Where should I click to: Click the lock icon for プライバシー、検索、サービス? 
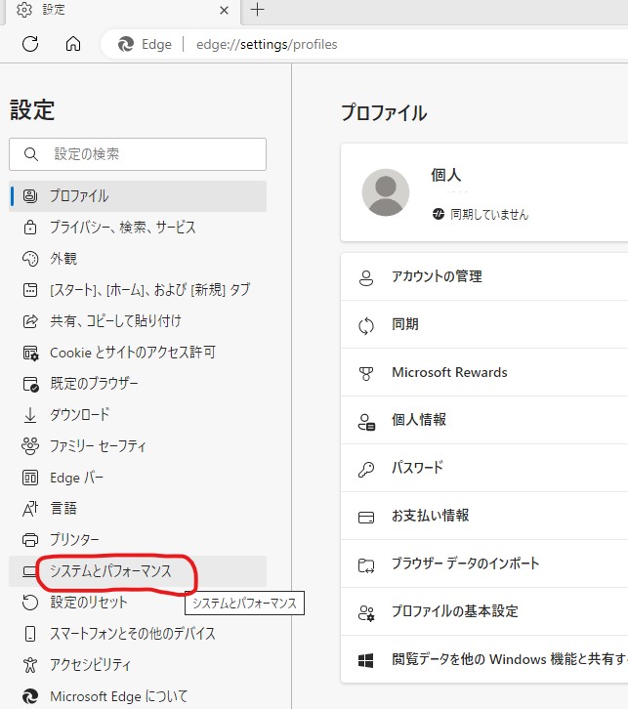pyautogui.click(x=30, y=227)
